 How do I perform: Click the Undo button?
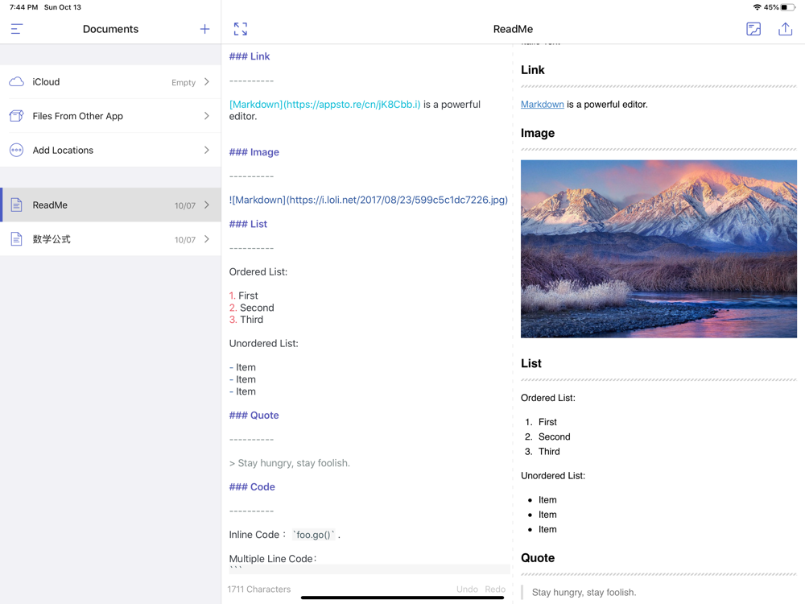coord(467,590)
